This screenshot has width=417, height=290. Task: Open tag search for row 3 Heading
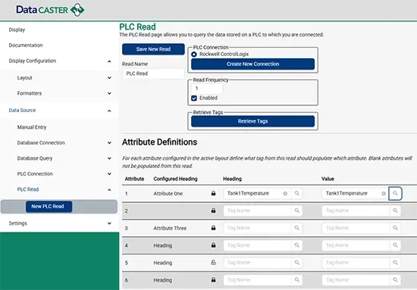(x=296, y=228)
